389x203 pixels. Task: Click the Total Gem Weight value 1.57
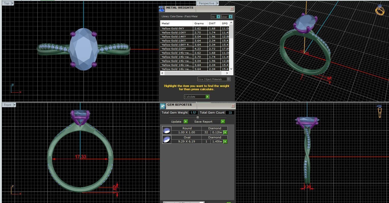pos(193,113)
